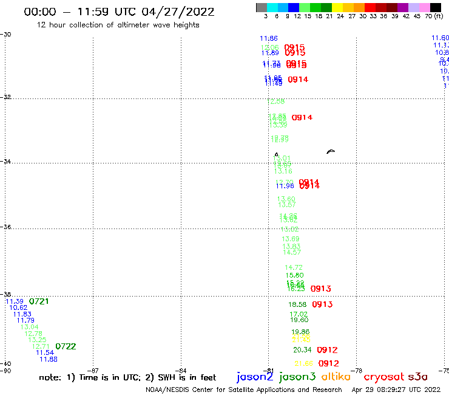Click the blue wave height value '11.96'

285,186
